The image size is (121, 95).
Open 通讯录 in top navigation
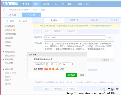46,4
